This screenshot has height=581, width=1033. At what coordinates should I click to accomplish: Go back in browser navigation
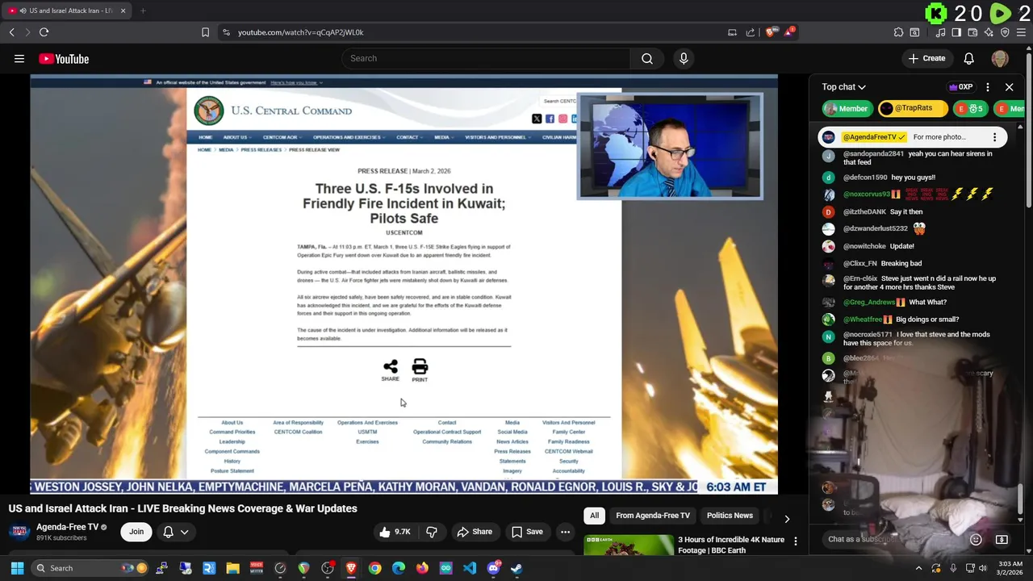point(11,32)
